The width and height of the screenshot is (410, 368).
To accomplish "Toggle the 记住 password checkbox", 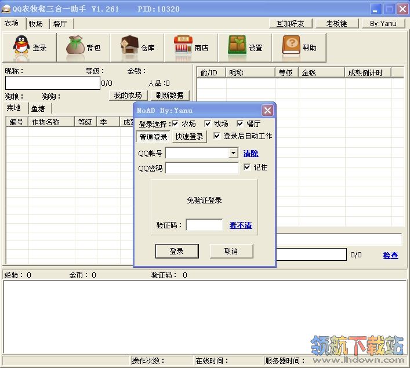I will click(247, 167).
